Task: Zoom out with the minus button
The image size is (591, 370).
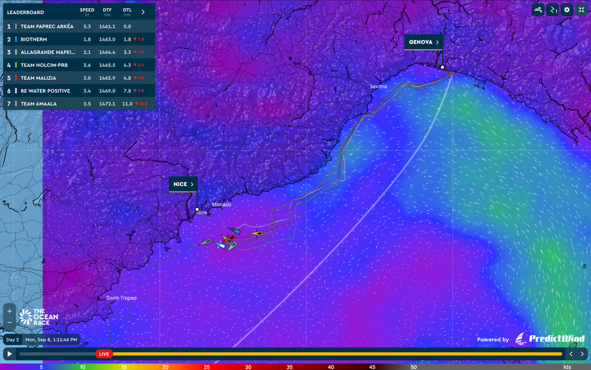Action: click(x=10, y=323)
